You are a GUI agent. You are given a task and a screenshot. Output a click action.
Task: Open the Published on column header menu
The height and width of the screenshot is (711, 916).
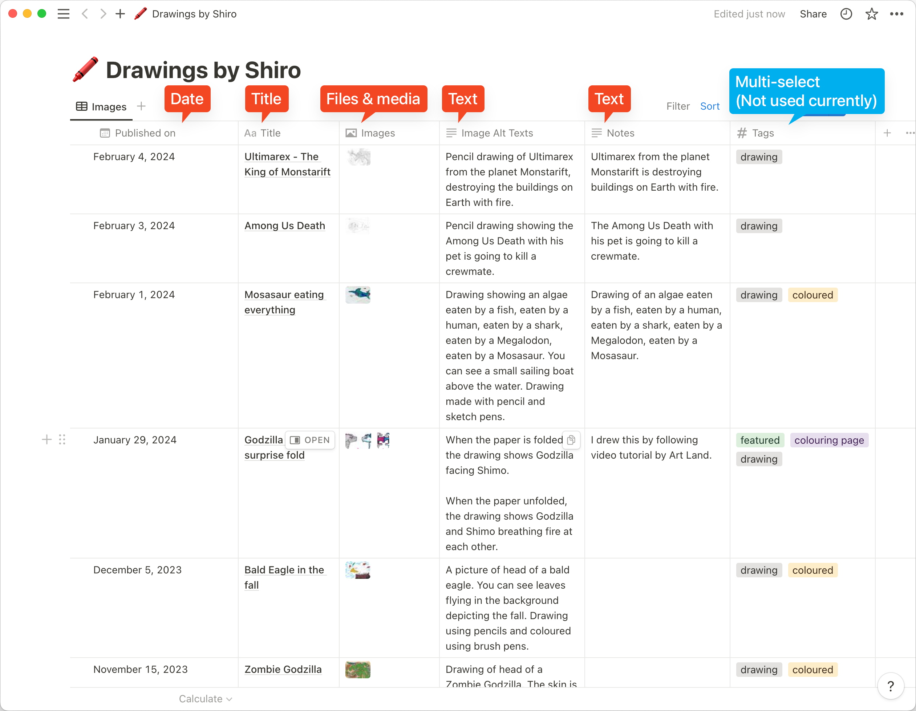coord(145,133)
